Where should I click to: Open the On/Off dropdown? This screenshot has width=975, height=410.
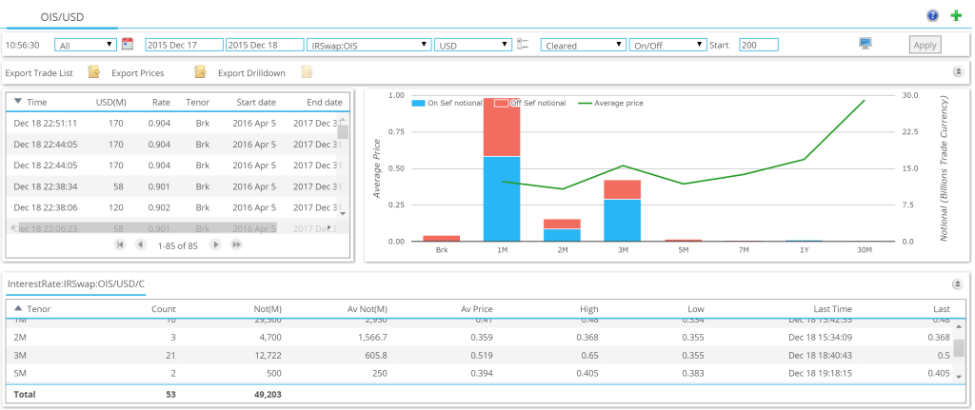(668, 45)
